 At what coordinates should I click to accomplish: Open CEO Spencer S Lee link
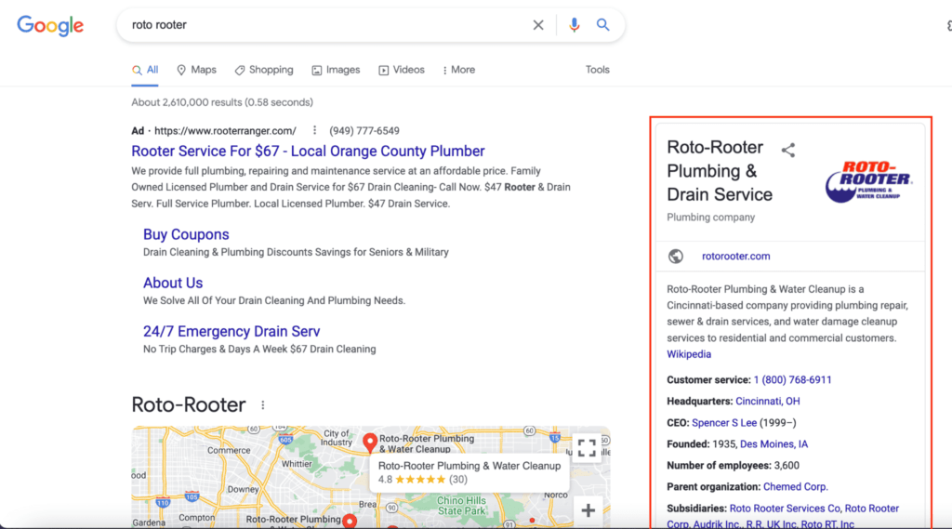coord(724,423)
